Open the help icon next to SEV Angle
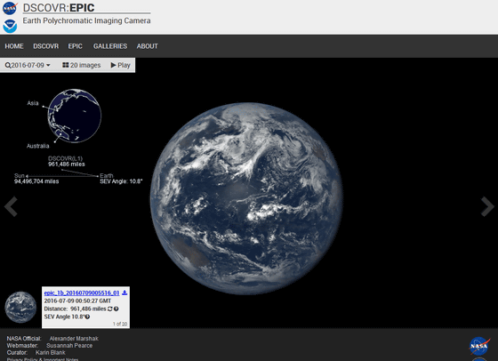Screen dimensions: 498x361 87,317
